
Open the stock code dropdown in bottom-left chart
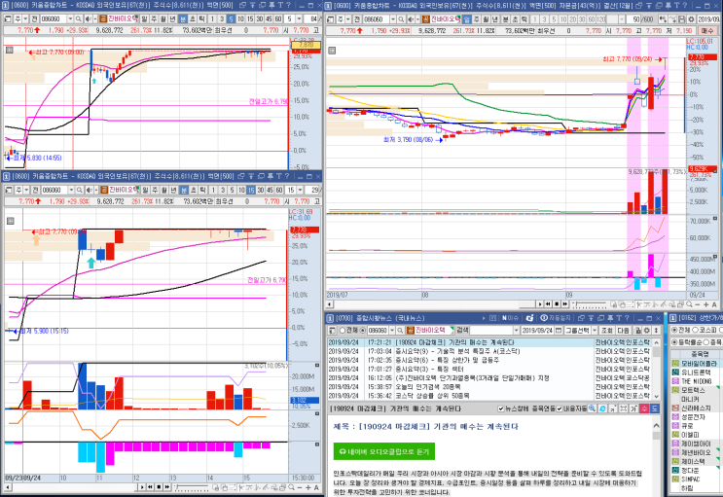tap(71, 190)
